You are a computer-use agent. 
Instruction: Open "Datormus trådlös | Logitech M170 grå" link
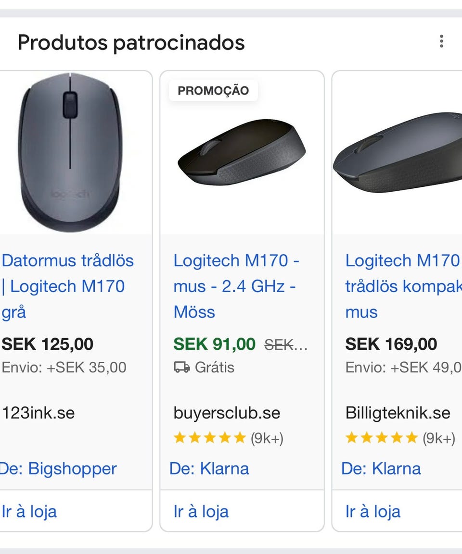pos(67,286)
